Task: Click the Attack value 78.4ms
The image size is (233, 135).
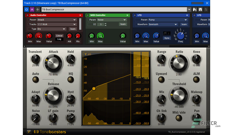Action: click(x=53, y=74)
